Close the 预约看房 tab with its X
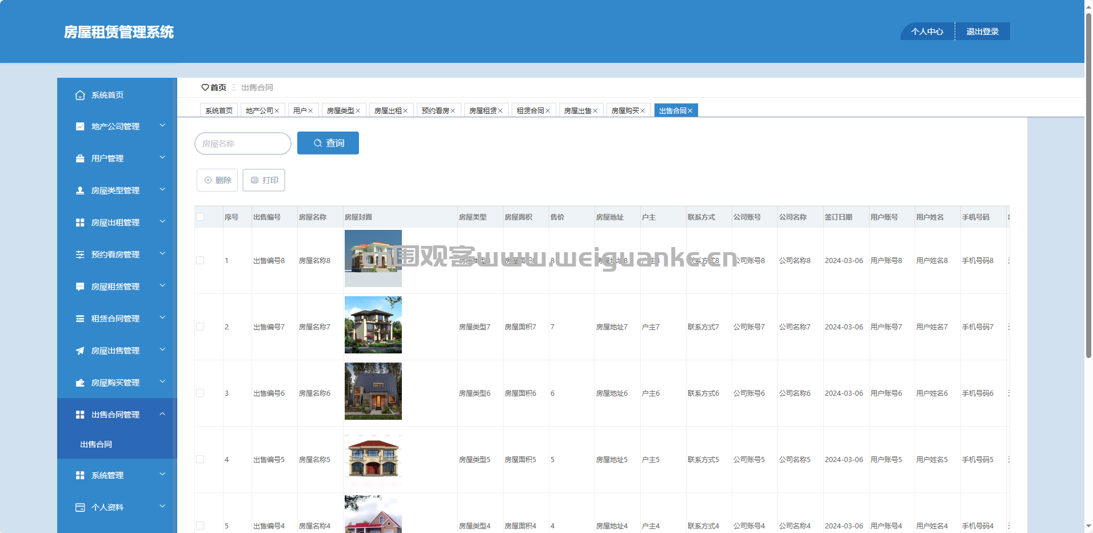 [453, 111]
